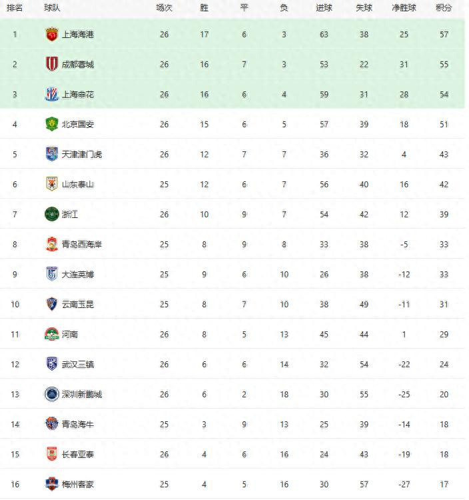Click the 排名 ranking column header
The image size is (469, 500).
coord(15,8)
